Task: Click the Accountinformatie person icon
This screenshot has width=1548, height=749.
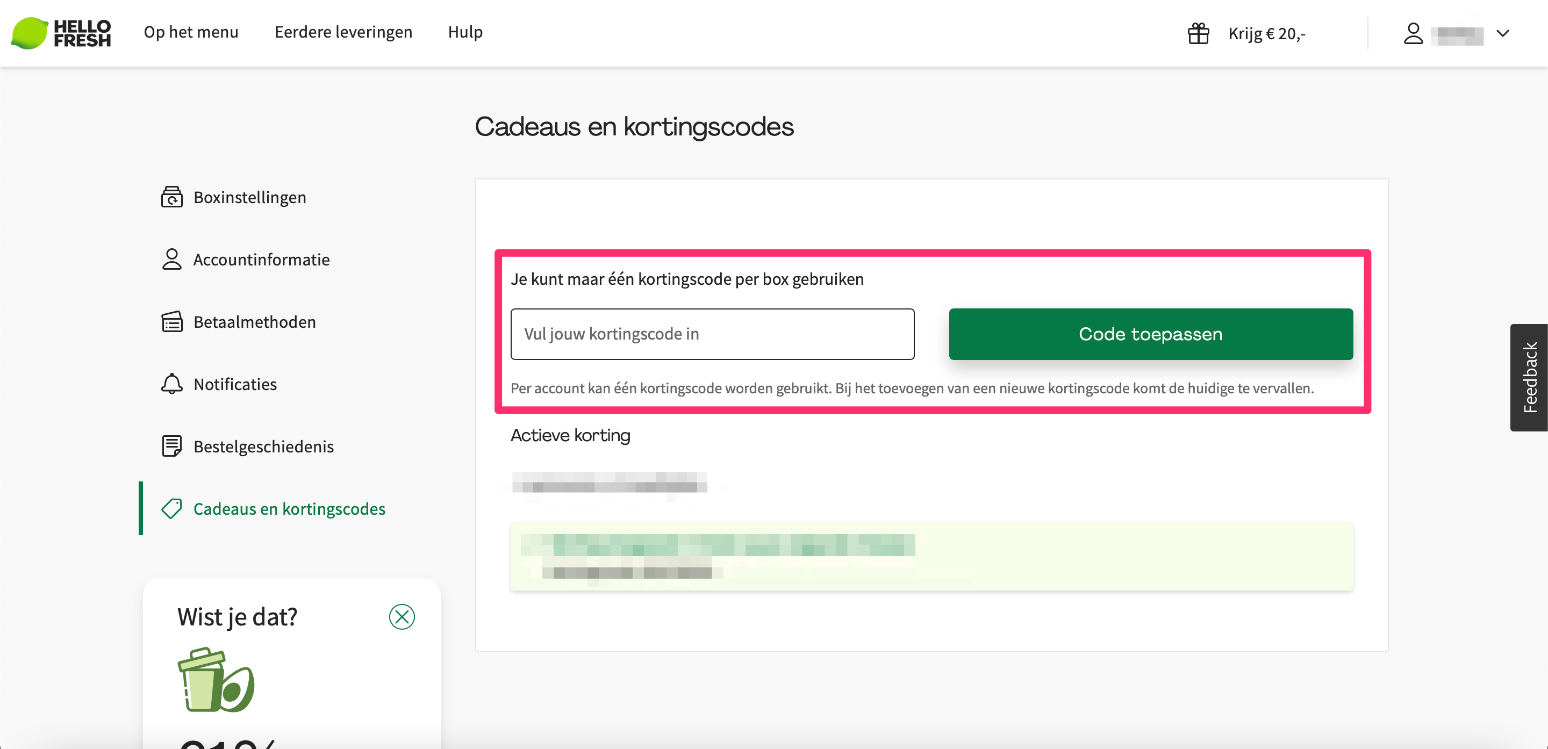Action: point(172,260)
